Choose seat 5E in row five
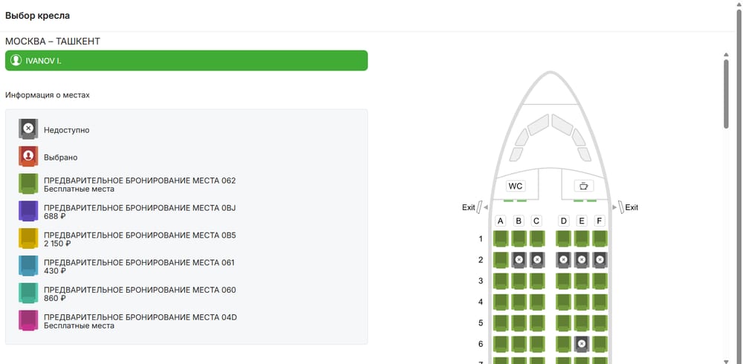The image size is (743, 364). point(582,323)
